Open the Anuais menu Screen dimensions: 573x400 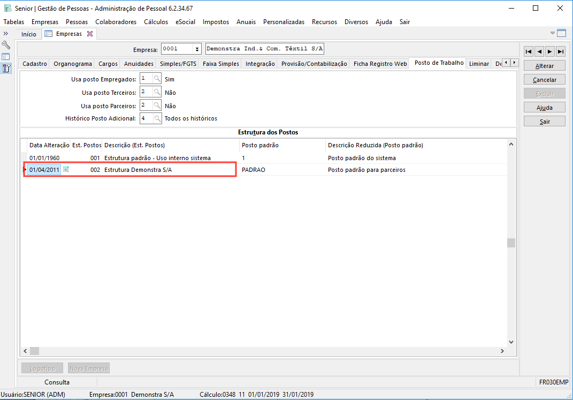[246, 22]
